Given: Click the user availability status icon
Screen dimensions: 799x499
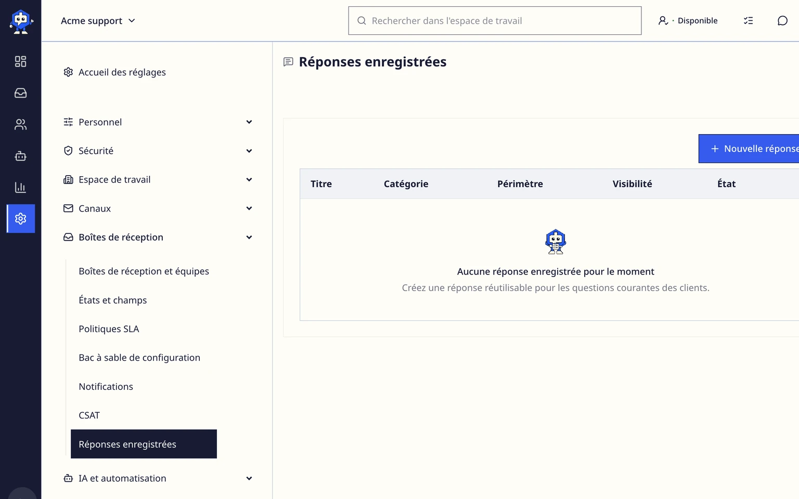Looking at the screenshot, I should coord(663,21).
